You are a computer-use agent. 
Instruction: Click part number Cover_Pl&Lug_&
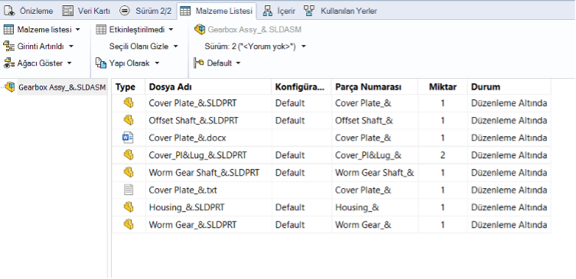(368, 156)
